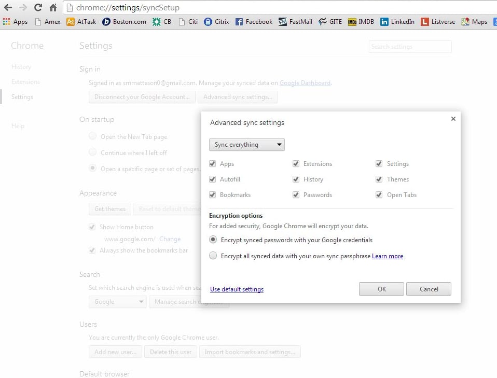Open Help in the Chrome sidebar
Screen dimensions: 497x378
point(18,126)
